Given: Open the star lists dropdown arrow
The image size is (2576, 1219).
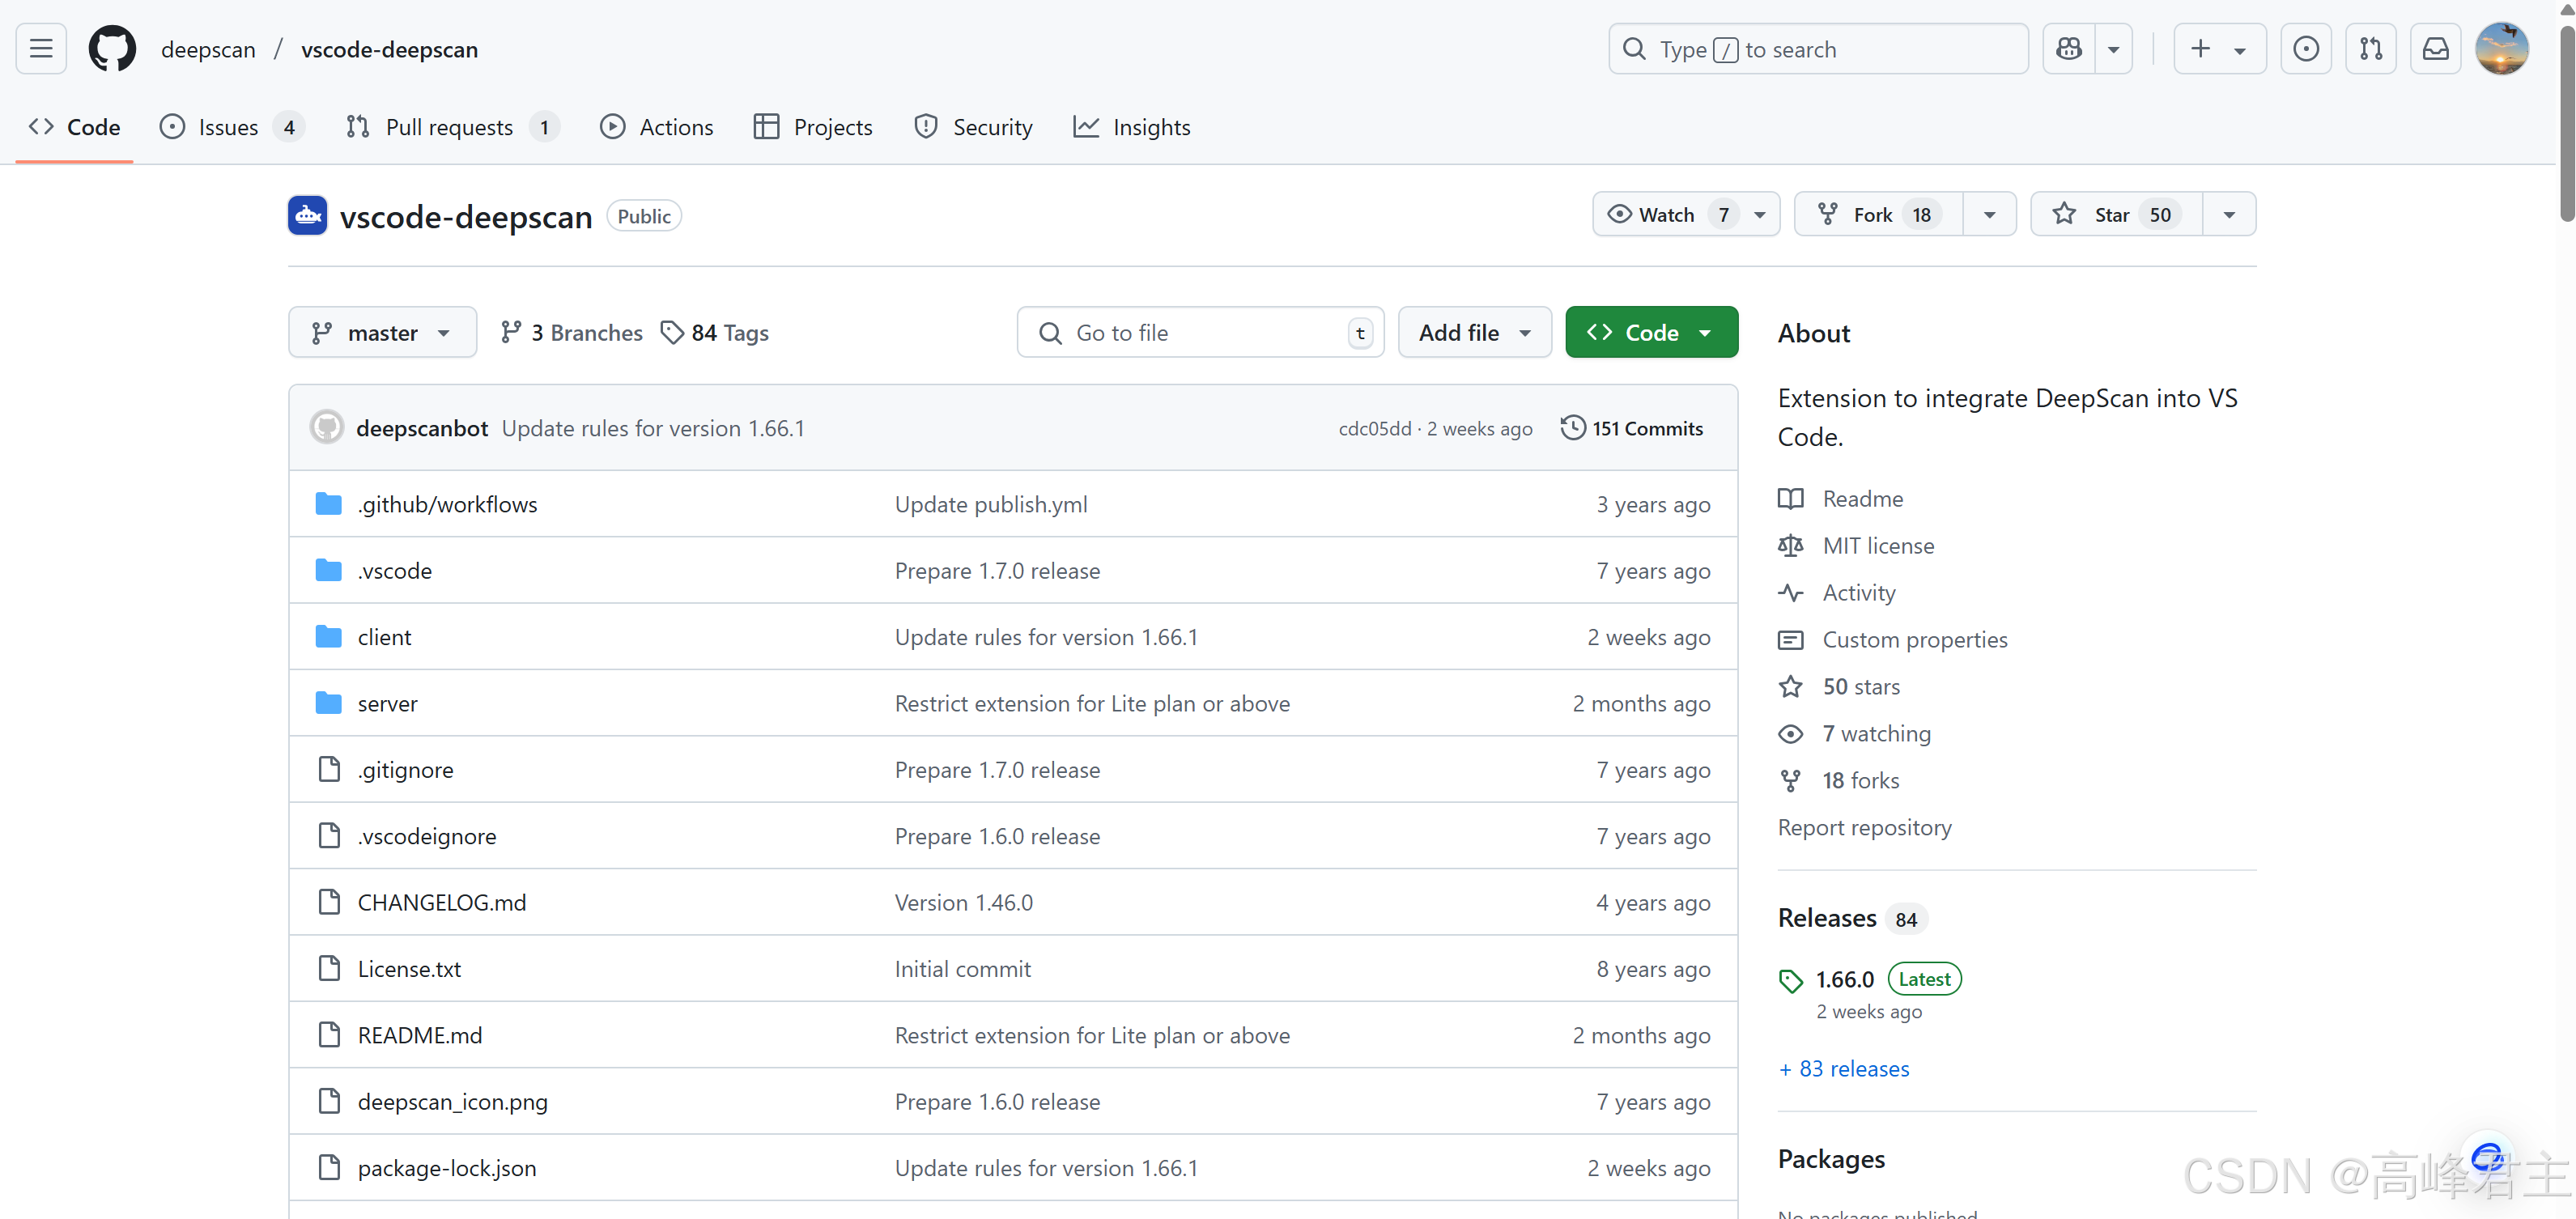Looking at the screenshot, I should [x=2229, y=215].
